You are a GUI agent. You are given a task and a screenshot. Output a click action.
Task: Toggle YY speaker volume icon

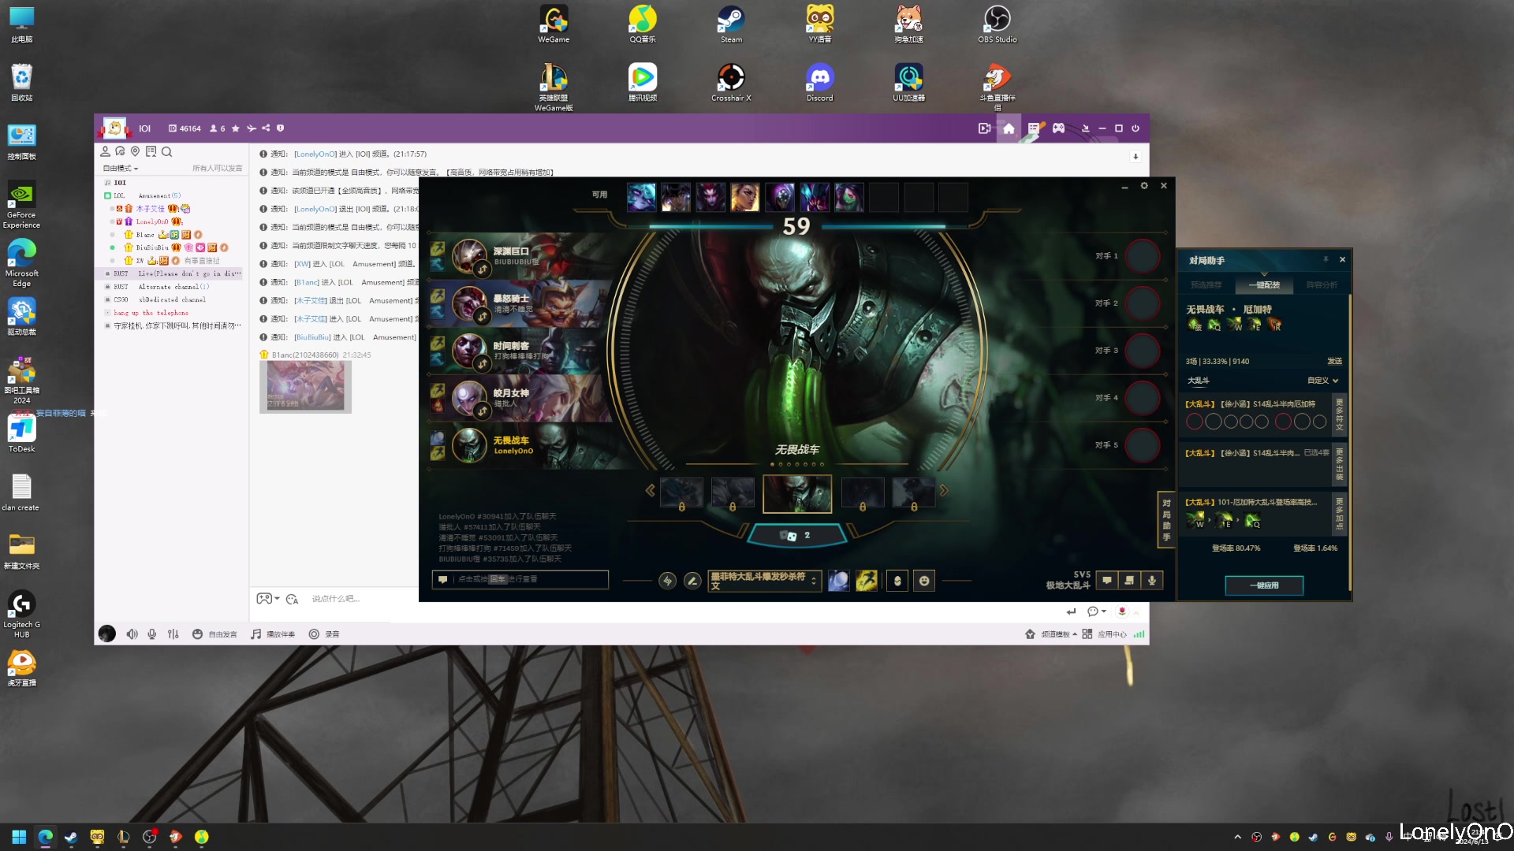click(x=132, y=634)
